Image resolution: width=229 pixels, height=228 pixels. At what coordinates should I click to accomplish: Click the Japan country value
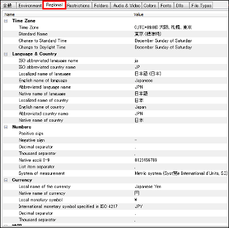point(140,107)
